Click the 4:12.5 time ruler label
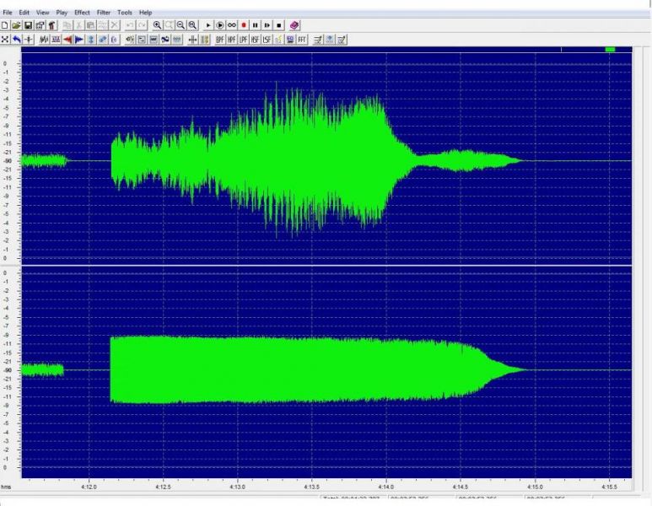This screenshot has height=506, width=652. tap(163, 487)
